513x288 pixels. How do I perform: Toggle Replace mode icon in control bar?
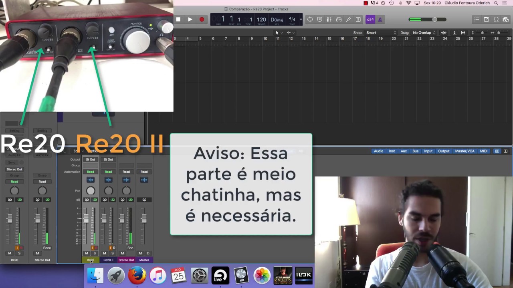319,19
